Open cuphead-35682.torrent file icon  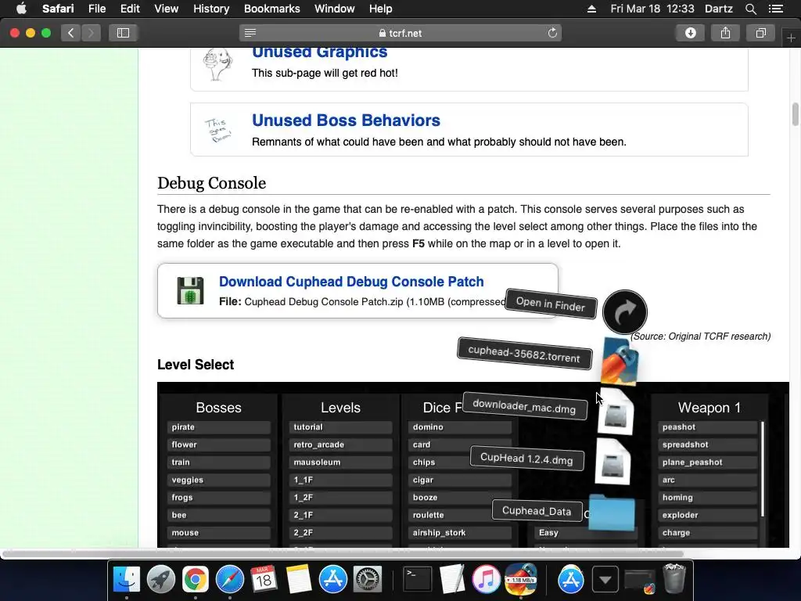620,362
